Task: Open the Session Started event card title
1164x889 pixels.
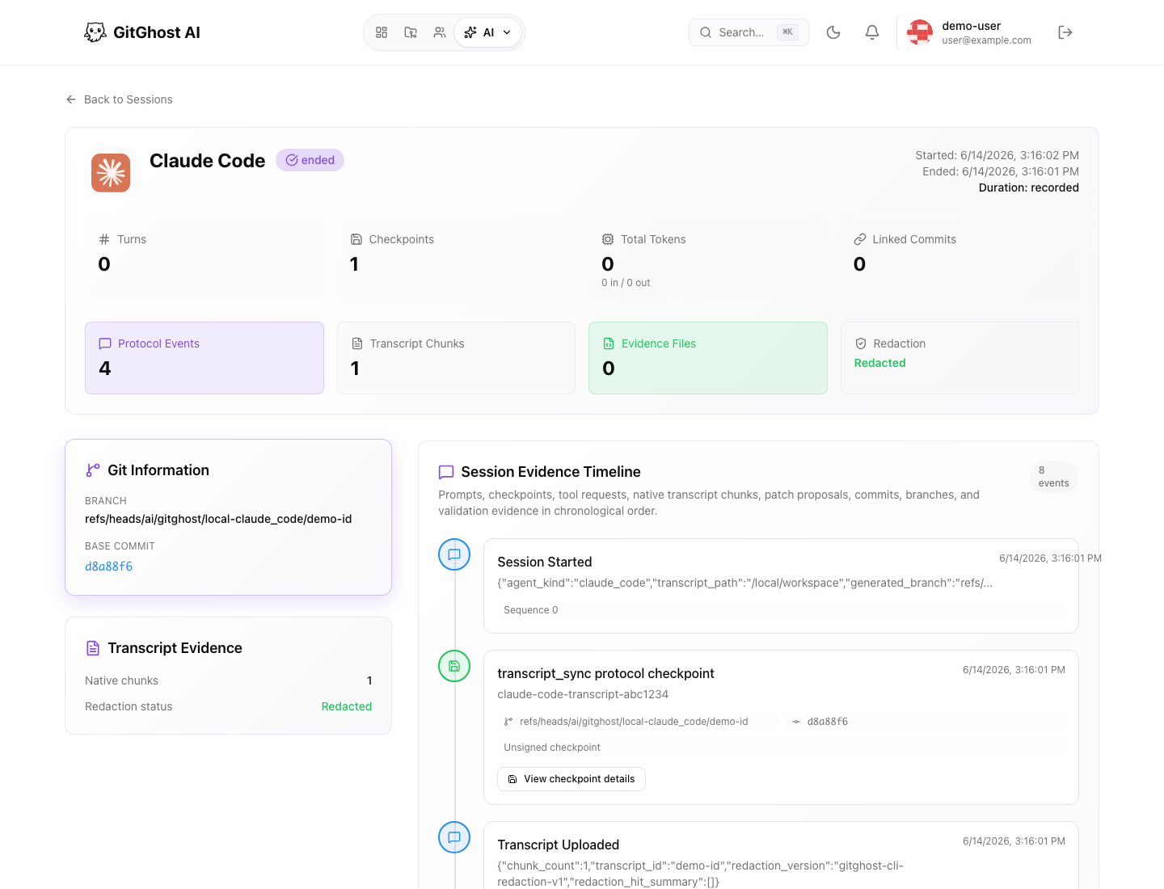Action: tap(545, 562)
